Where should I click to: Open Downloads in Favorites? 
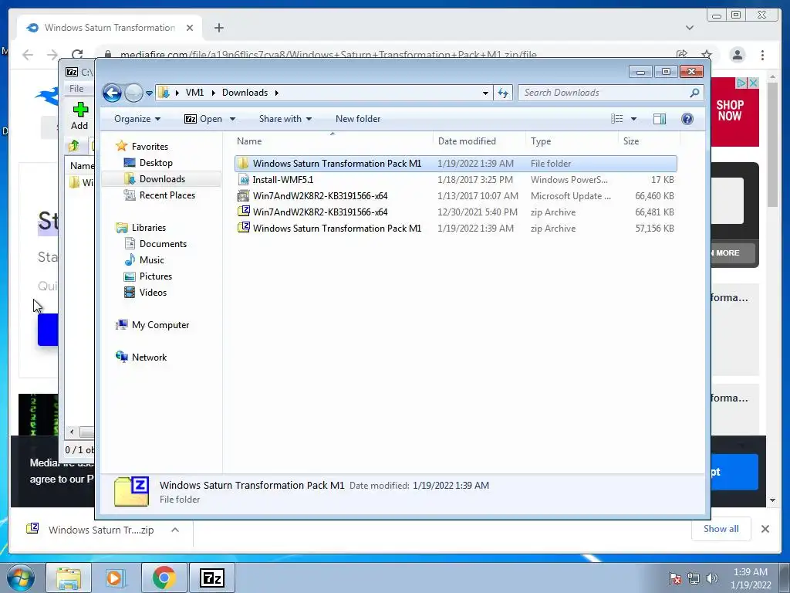coord(162,179)
